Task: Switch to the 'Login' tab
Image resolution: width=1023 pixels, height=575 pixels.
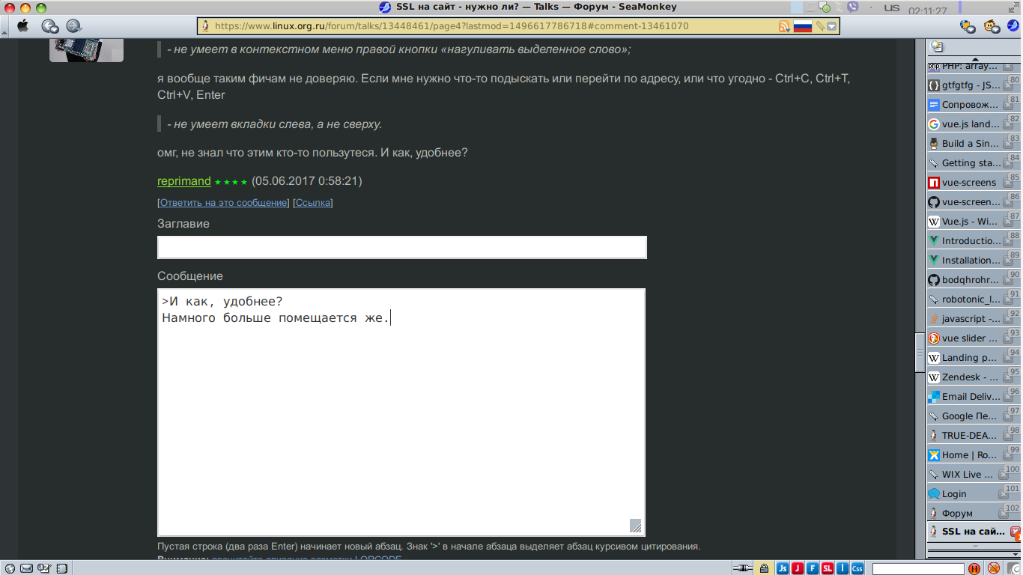Action: tap(974, 494)
